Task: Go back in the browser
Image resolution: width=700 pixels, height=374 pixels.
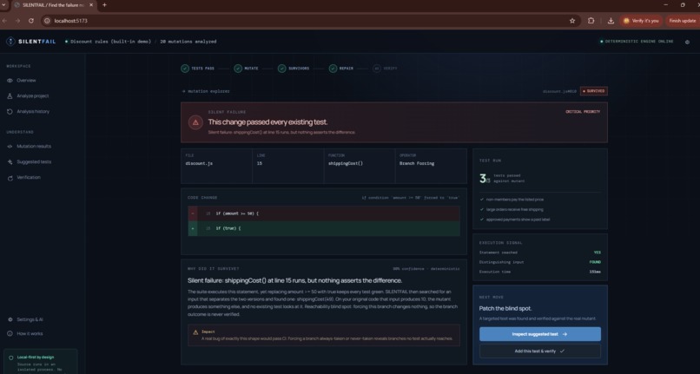Action: click(4, 21)
